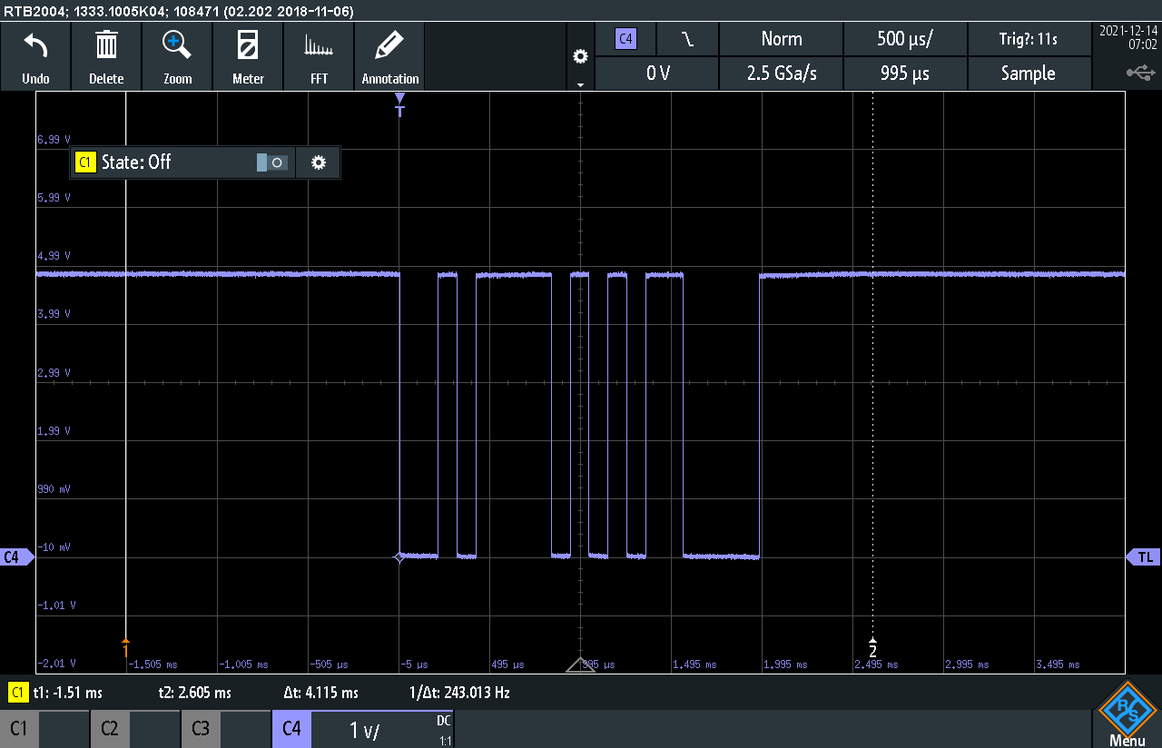Enable channel C3 tab
Viewport: 1162px width, 748px height.
(x=226, y=729)
